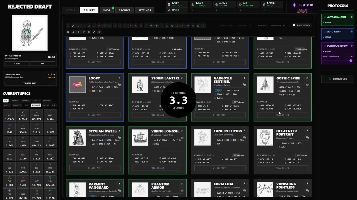This screenshot has height=200, width=357.
Task: Filter specs by Chance
Action: click(47, 101)
